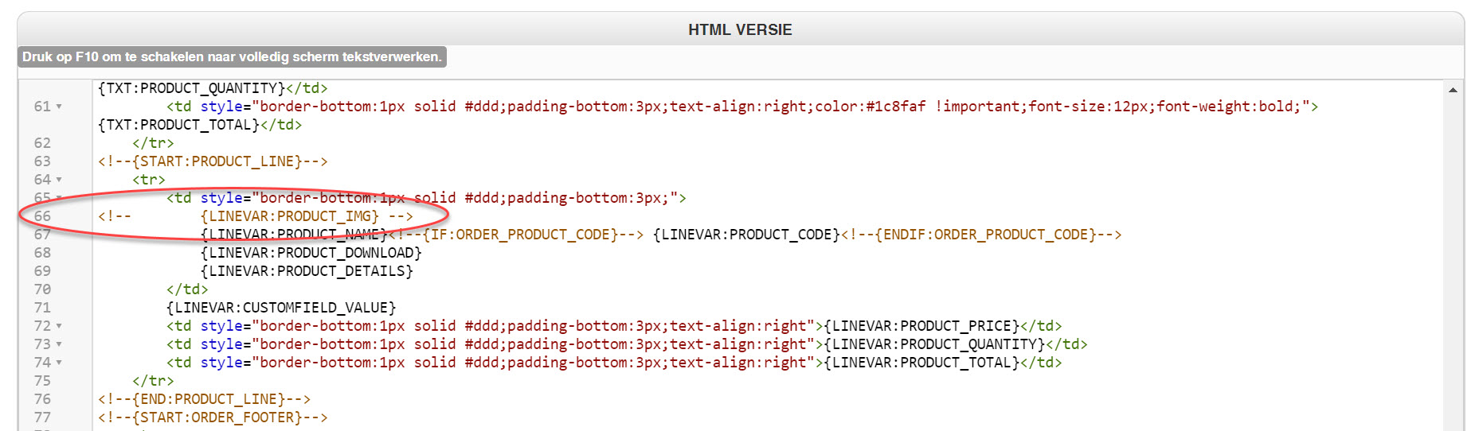The image size is (1475, 431).
Task: Click the scrollbar up arrow
Action: point(1453,90)
